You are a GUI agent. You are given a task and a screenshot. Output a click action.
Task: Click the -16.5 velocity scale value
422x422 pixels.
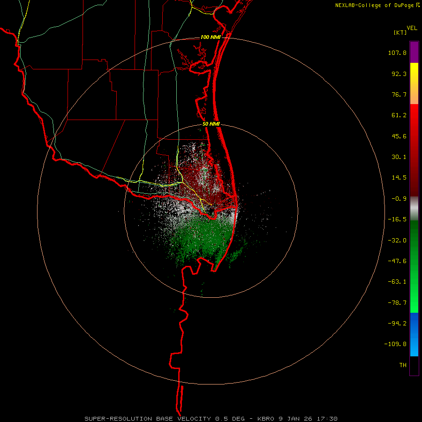[397, 219]
